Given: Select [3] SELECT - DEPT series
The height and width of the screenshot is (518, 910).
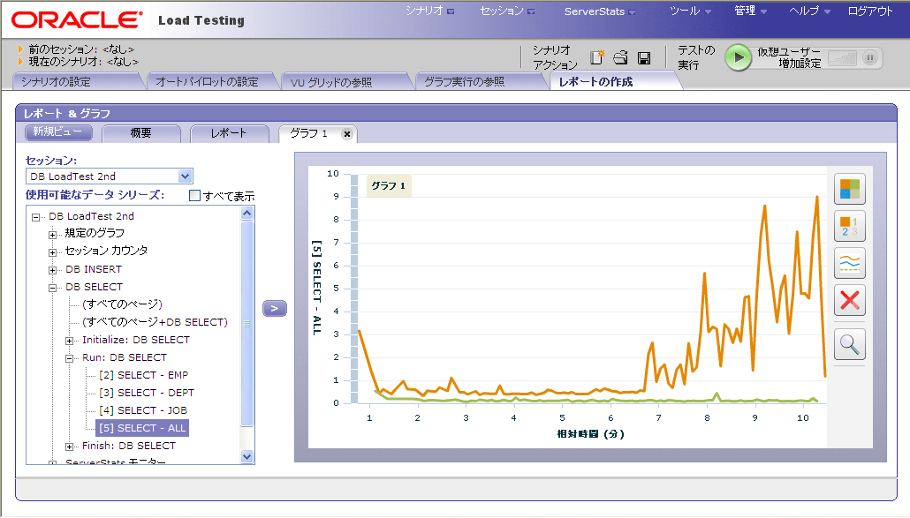Looking at the screenshot, I should (x=147, y=393).
